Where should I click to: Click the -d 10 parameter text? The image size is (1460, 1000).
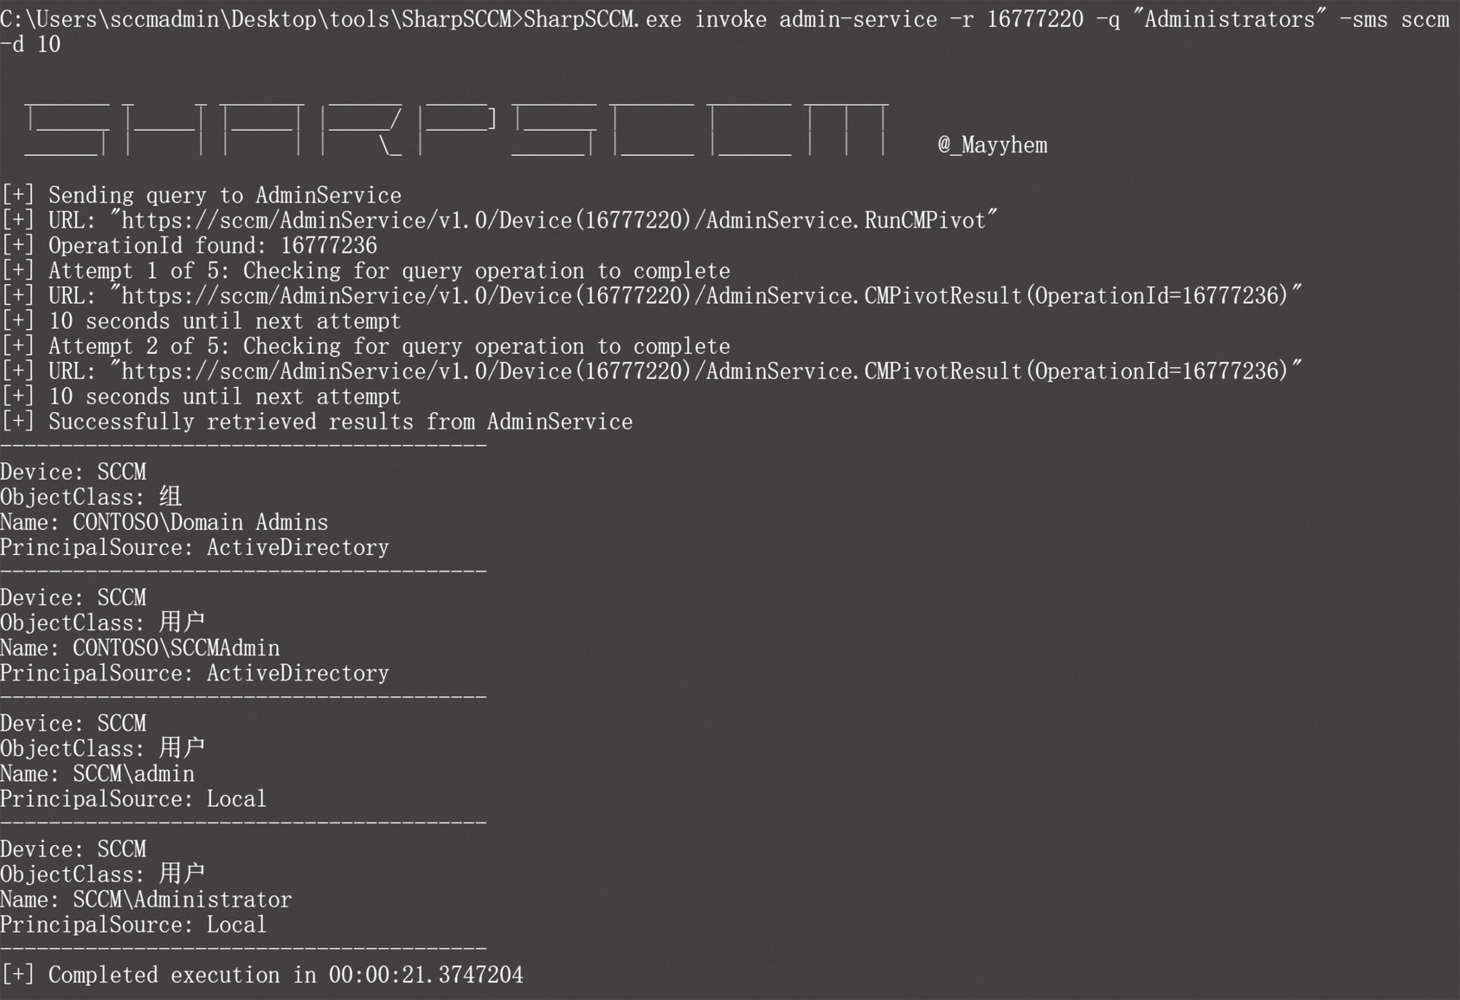[30, 44]
